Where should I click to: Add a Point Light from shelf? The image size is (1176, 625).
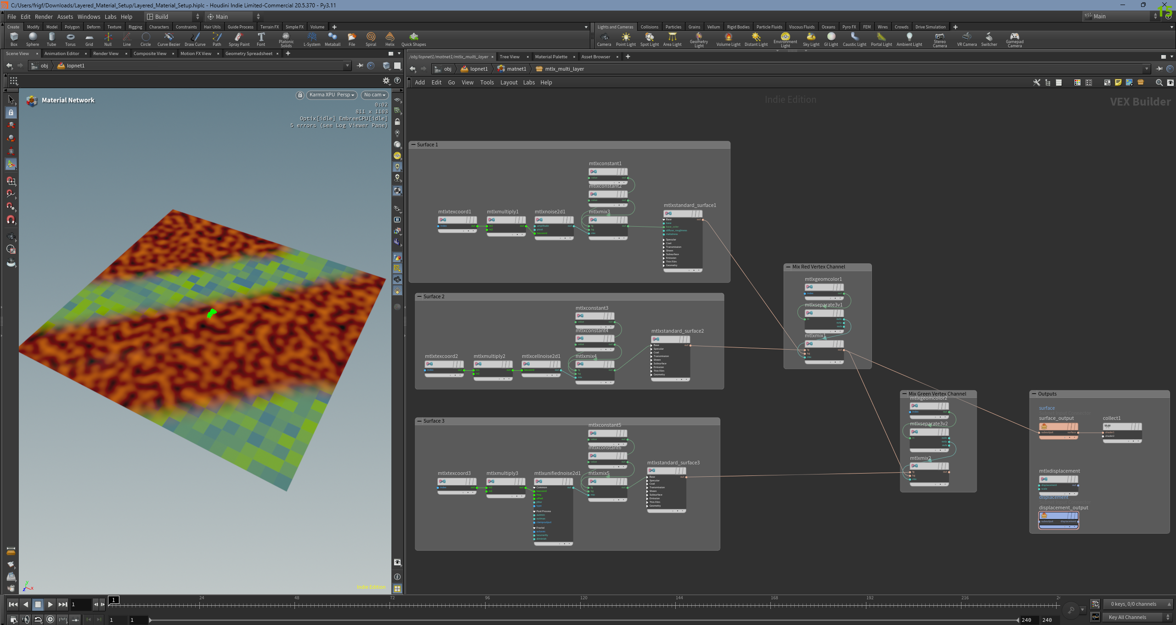click(x=626, y=39)
